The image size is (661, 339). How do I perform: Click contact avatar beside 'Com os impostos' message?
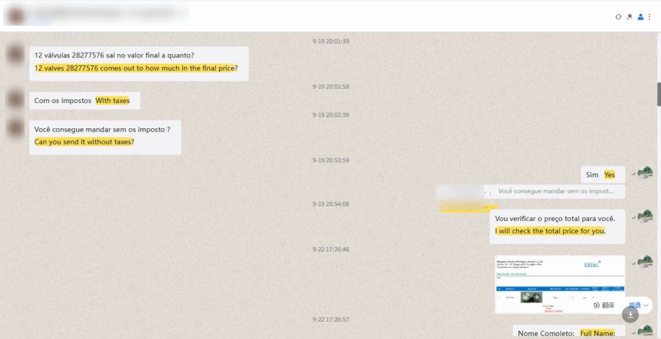tap(15, 99)
